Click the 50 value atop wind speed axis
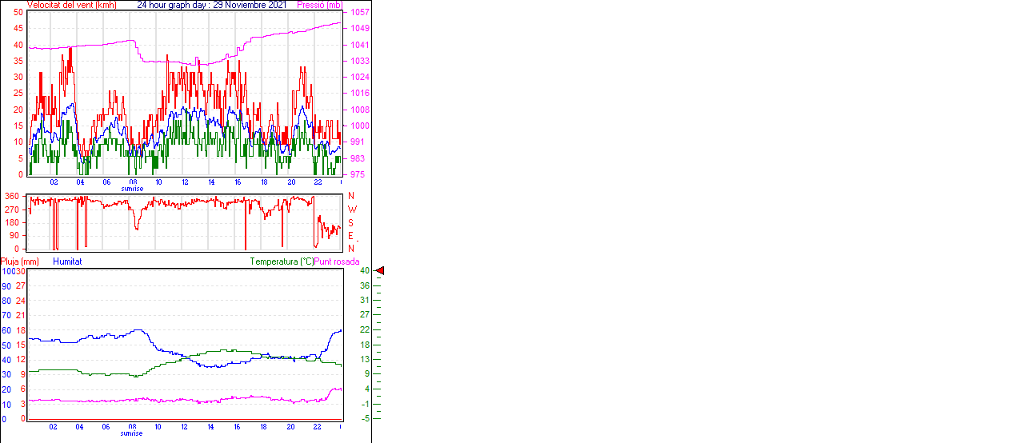 tap(18, 13)
